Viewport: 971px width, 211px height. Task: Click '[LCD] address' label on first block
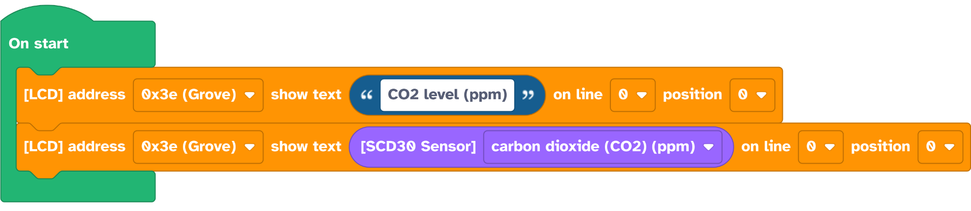coord(74,95)
